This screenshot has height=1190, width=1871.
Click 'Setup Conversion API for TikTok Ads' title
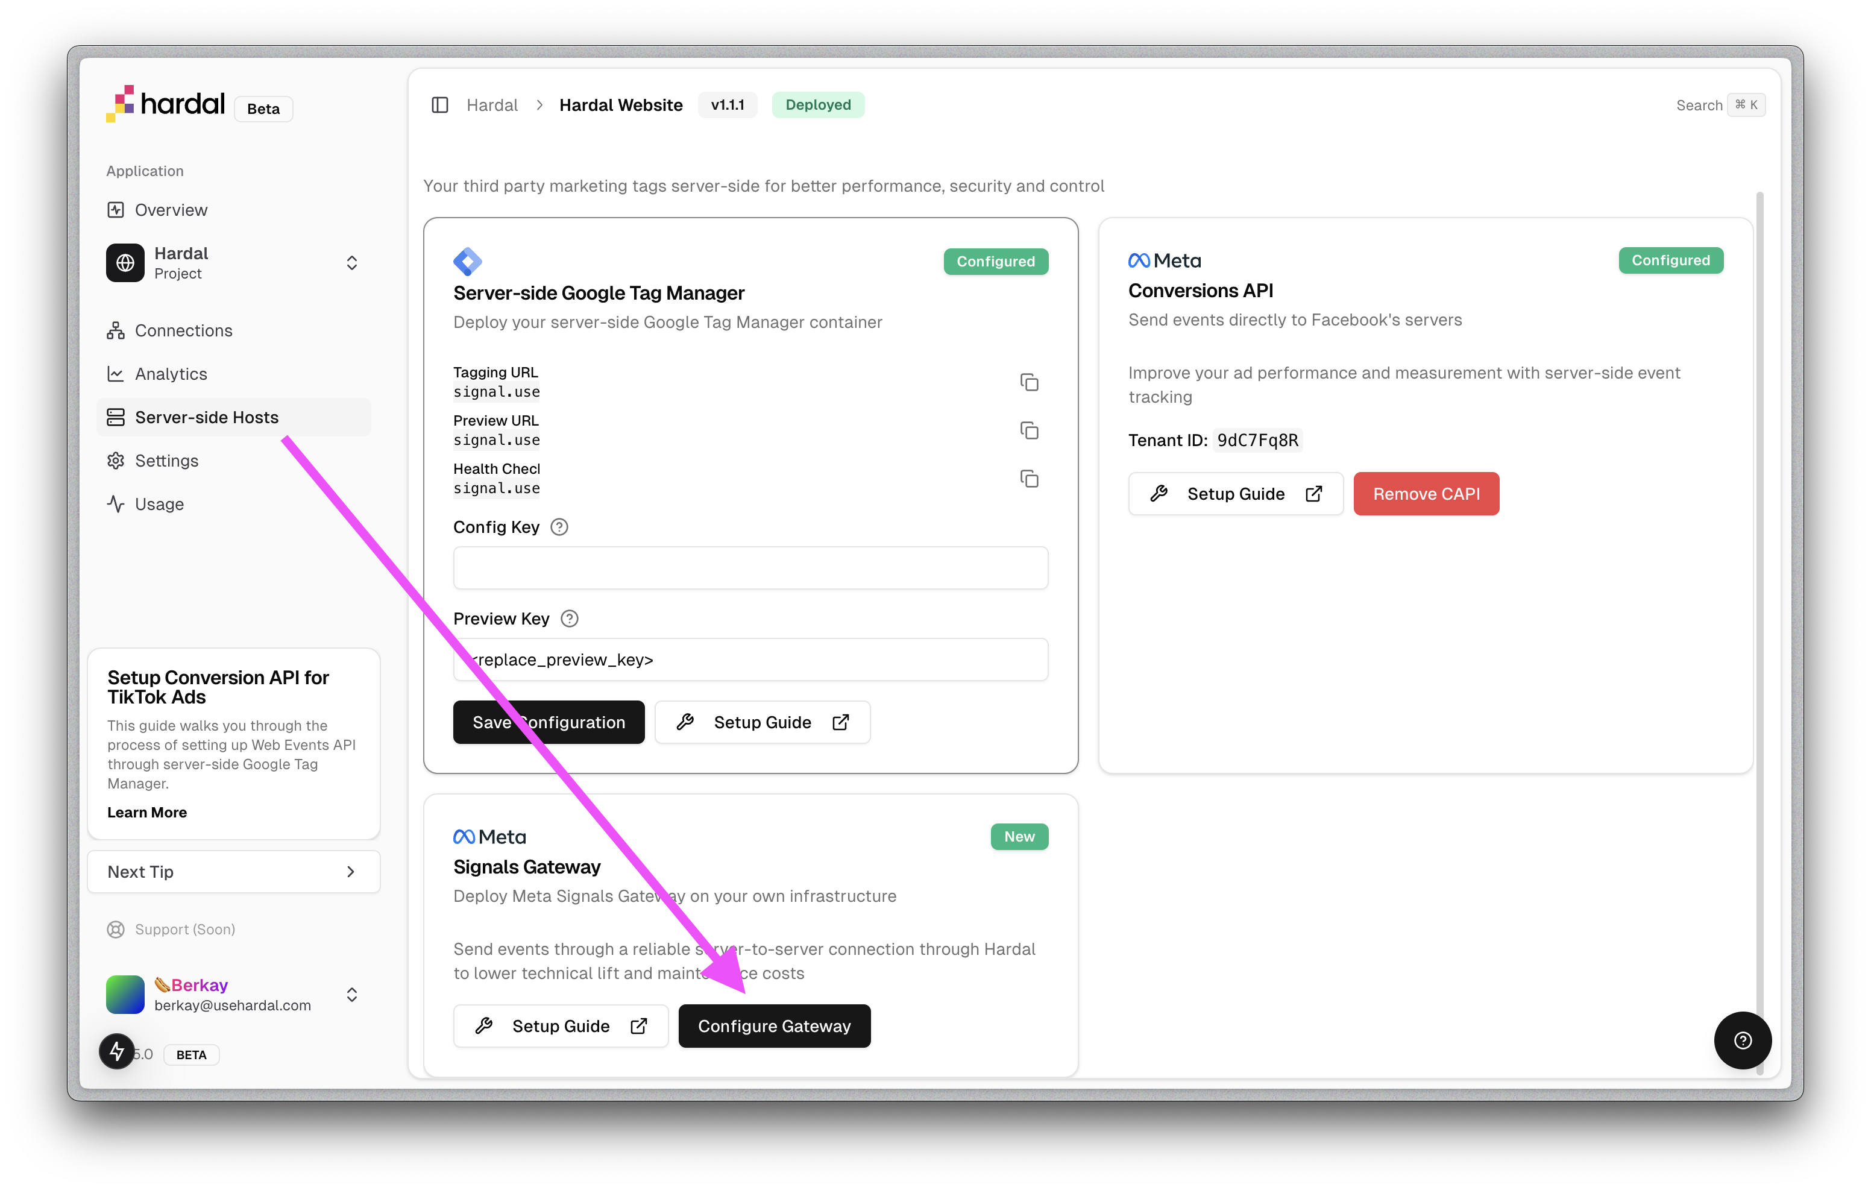[x=218, y=687]
